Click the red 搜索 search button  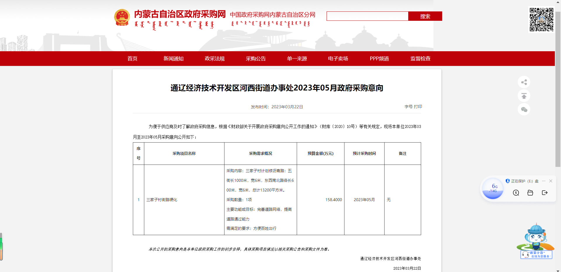(x=425, y=16)
